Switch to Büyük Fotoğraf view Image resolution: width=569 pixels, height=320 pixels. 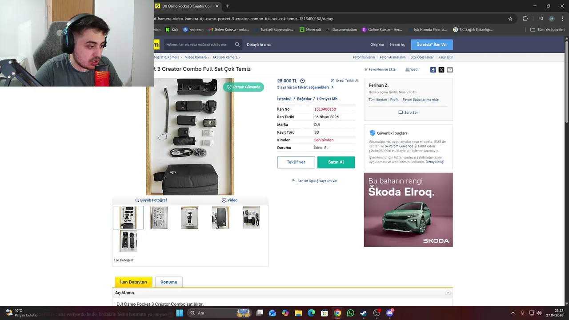pos(151,200)
